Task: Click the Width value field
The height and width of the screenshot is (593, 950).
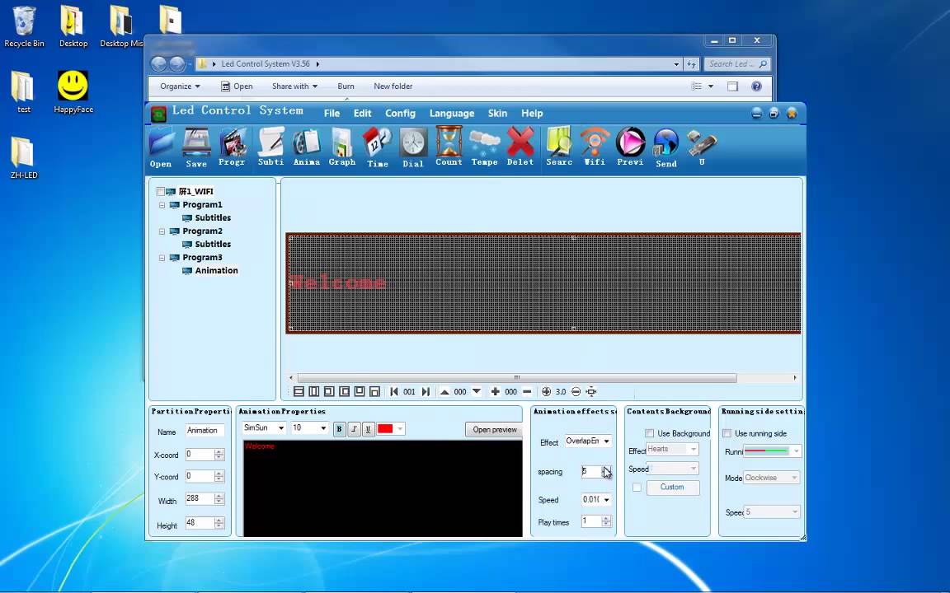Action: [200, 499]
